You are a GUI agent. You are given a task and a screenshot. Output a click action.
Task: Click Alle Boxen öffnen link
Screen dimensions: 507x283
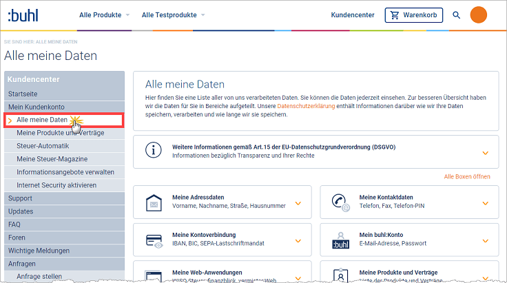467,176
